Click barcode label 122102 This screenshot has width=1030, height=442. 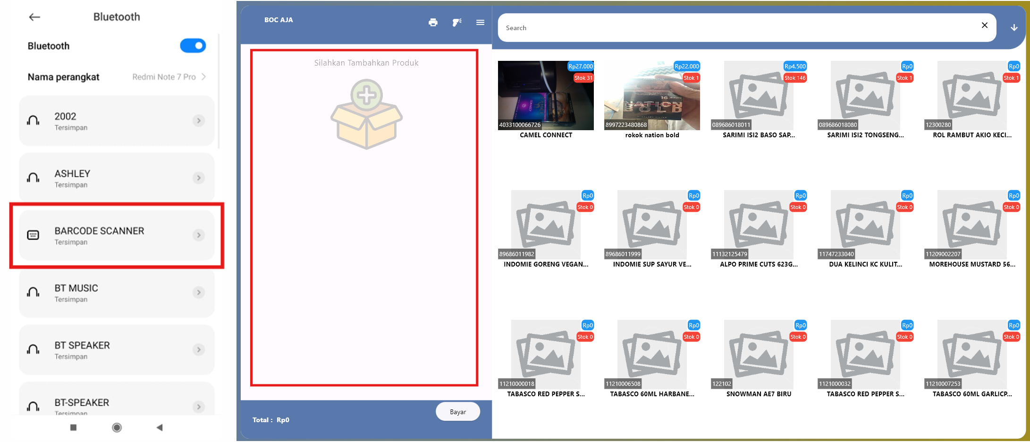click(x=721, y=384)
